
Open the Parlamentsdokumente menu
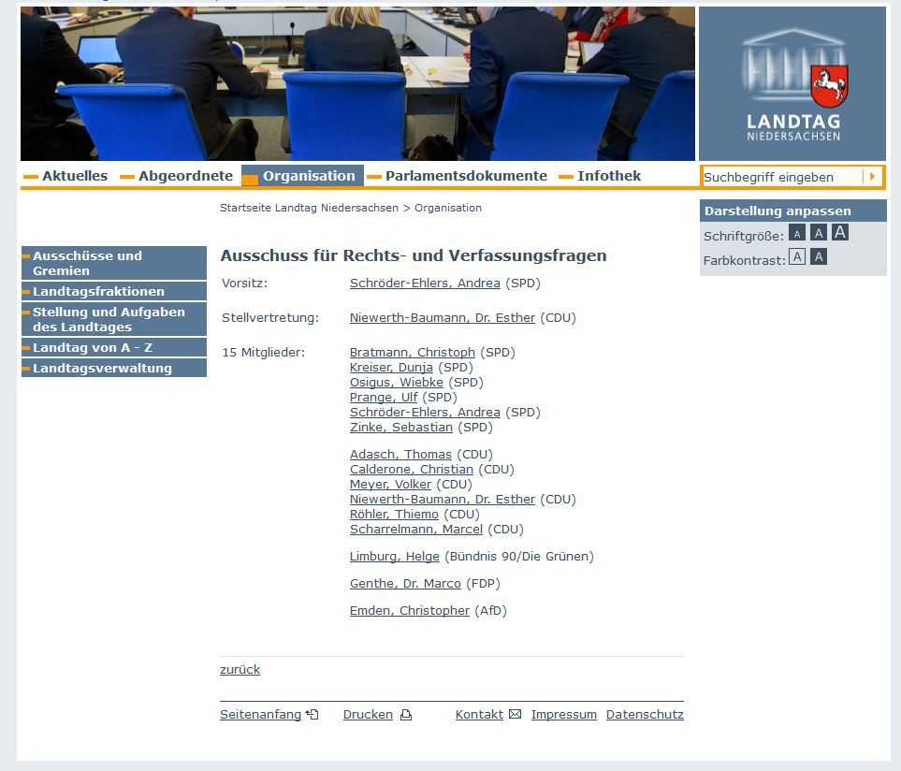[465, 176]
